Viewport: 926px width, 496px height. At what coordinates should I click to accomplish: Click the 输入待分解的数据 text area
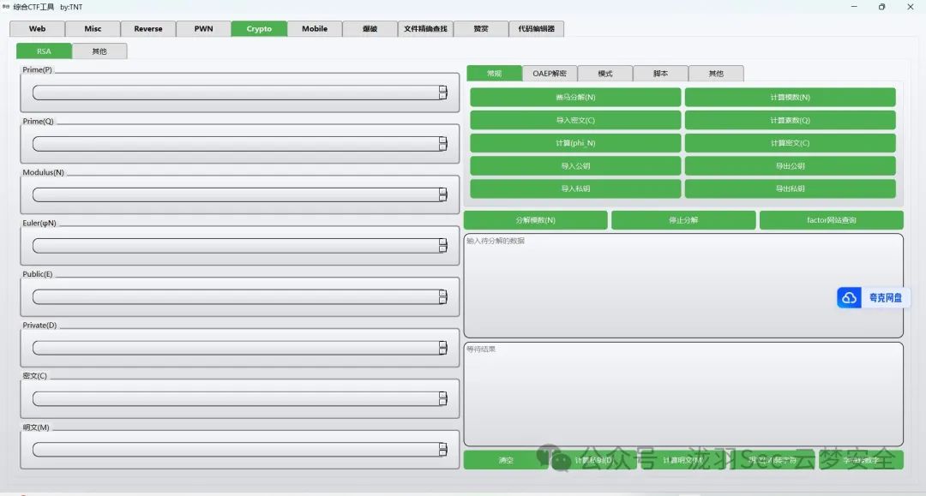[x=683, y=285]
